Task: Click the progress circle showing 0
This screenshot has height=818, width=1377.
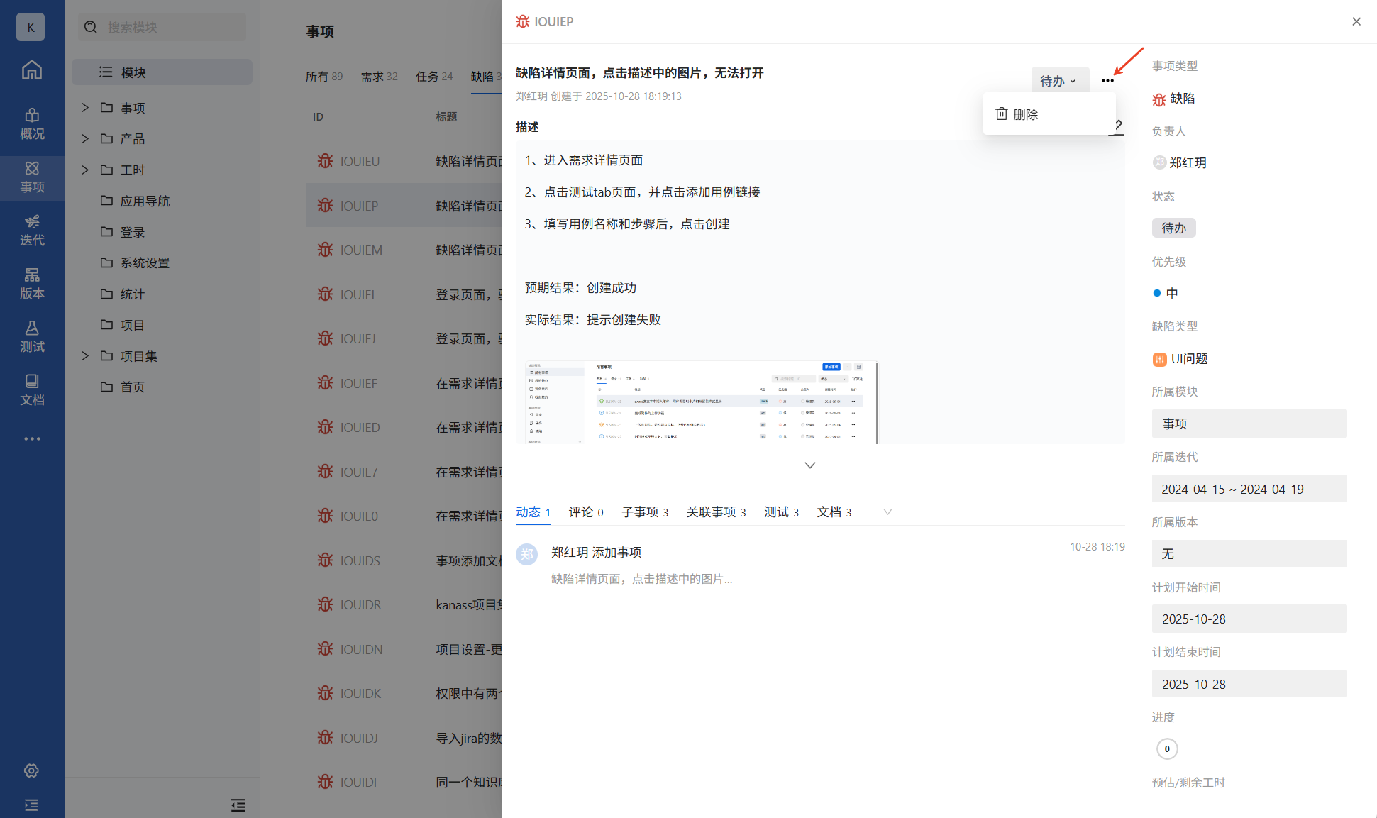Action: 1167,749
